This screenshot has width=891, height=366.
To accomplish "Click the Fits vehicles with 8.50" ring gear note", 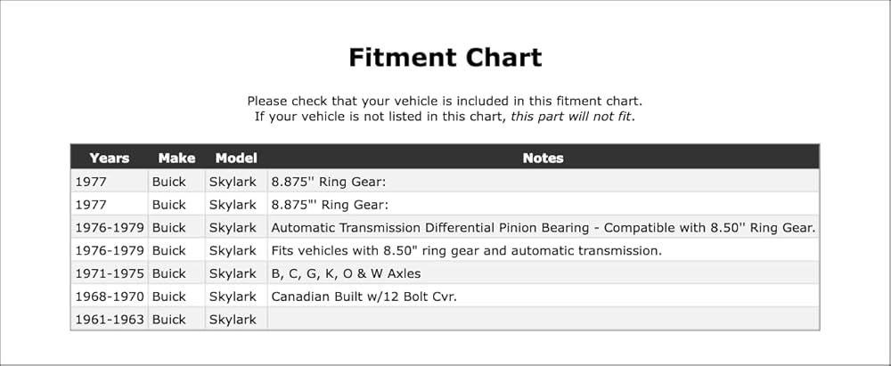I will (x=467, y=250).
